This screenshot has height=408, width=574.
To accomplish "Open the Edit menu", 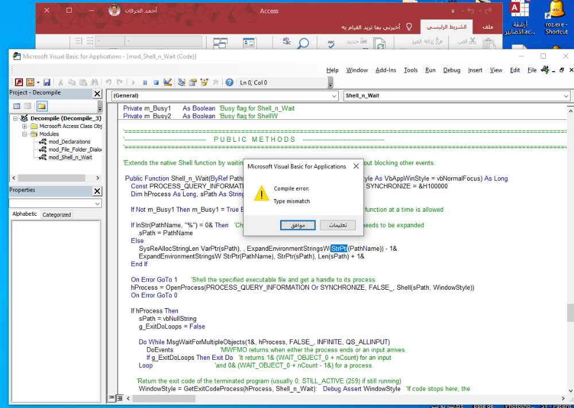I will (x=515, y=70).
